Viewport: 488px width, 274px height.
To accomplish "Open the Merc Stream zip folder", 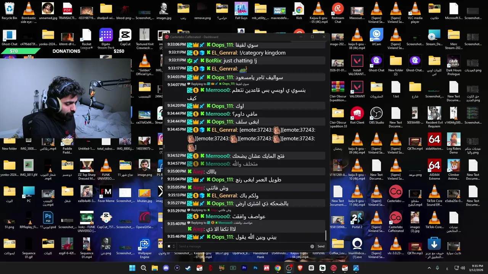I will click(x=453, y=39).
